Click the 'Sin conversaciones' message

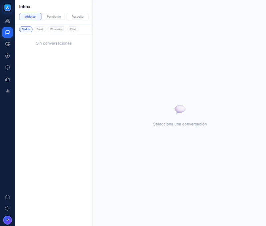pyautogui.click(x=54, y=43)
